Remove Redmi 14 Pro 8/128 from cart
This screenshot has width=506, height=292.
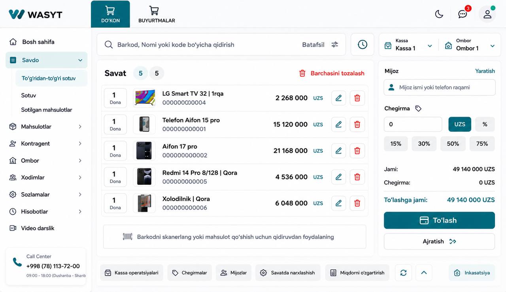tap(357, 177)
